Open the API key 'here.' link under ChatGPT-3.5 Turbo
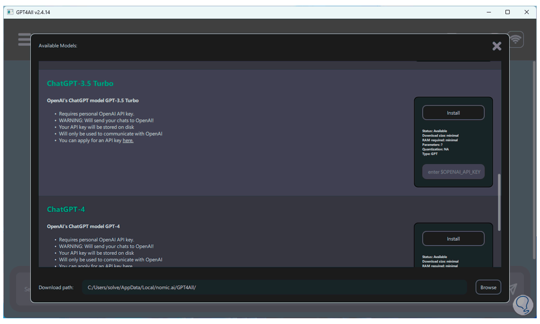 128,141
